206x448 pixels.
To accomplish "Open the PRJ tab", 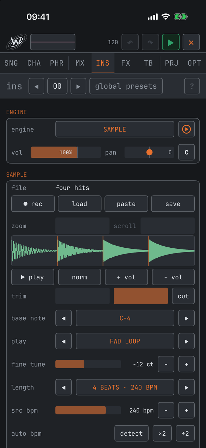I will click(172, 63).
